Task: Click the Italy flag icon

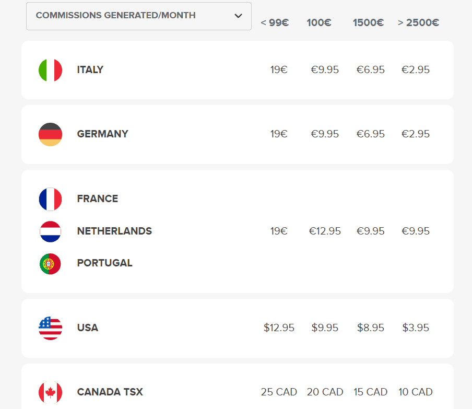Action: (50, 70)
